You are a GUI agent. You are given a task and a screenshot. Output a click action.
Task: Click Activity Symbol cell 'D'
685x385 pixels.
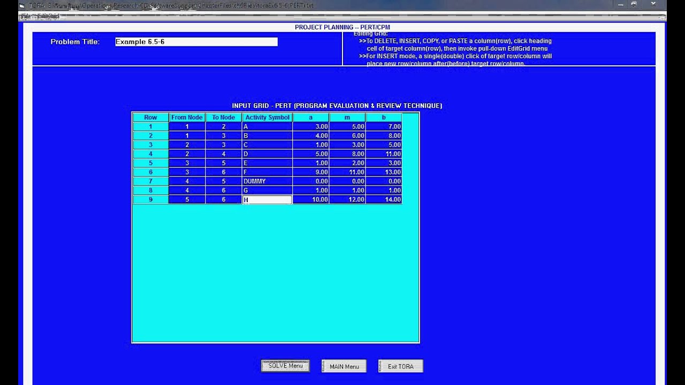267,154
